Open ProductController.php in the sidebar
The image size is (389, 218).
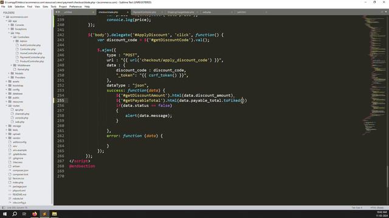(x=32, y=61)
